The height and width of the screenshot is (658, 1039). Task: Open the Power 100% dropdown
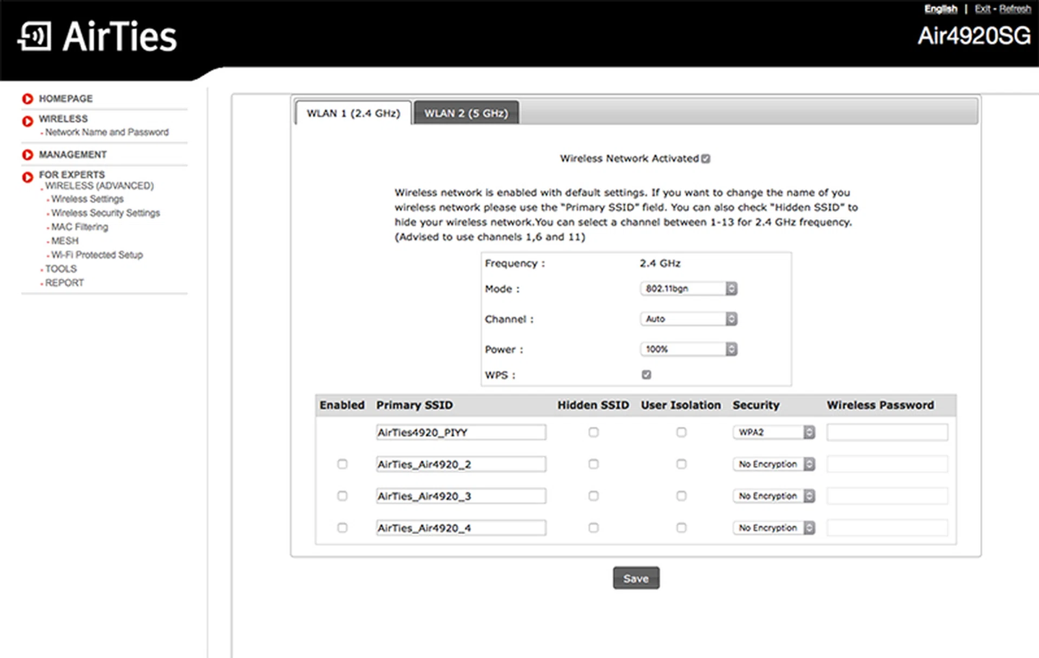[x=688, y=349]
